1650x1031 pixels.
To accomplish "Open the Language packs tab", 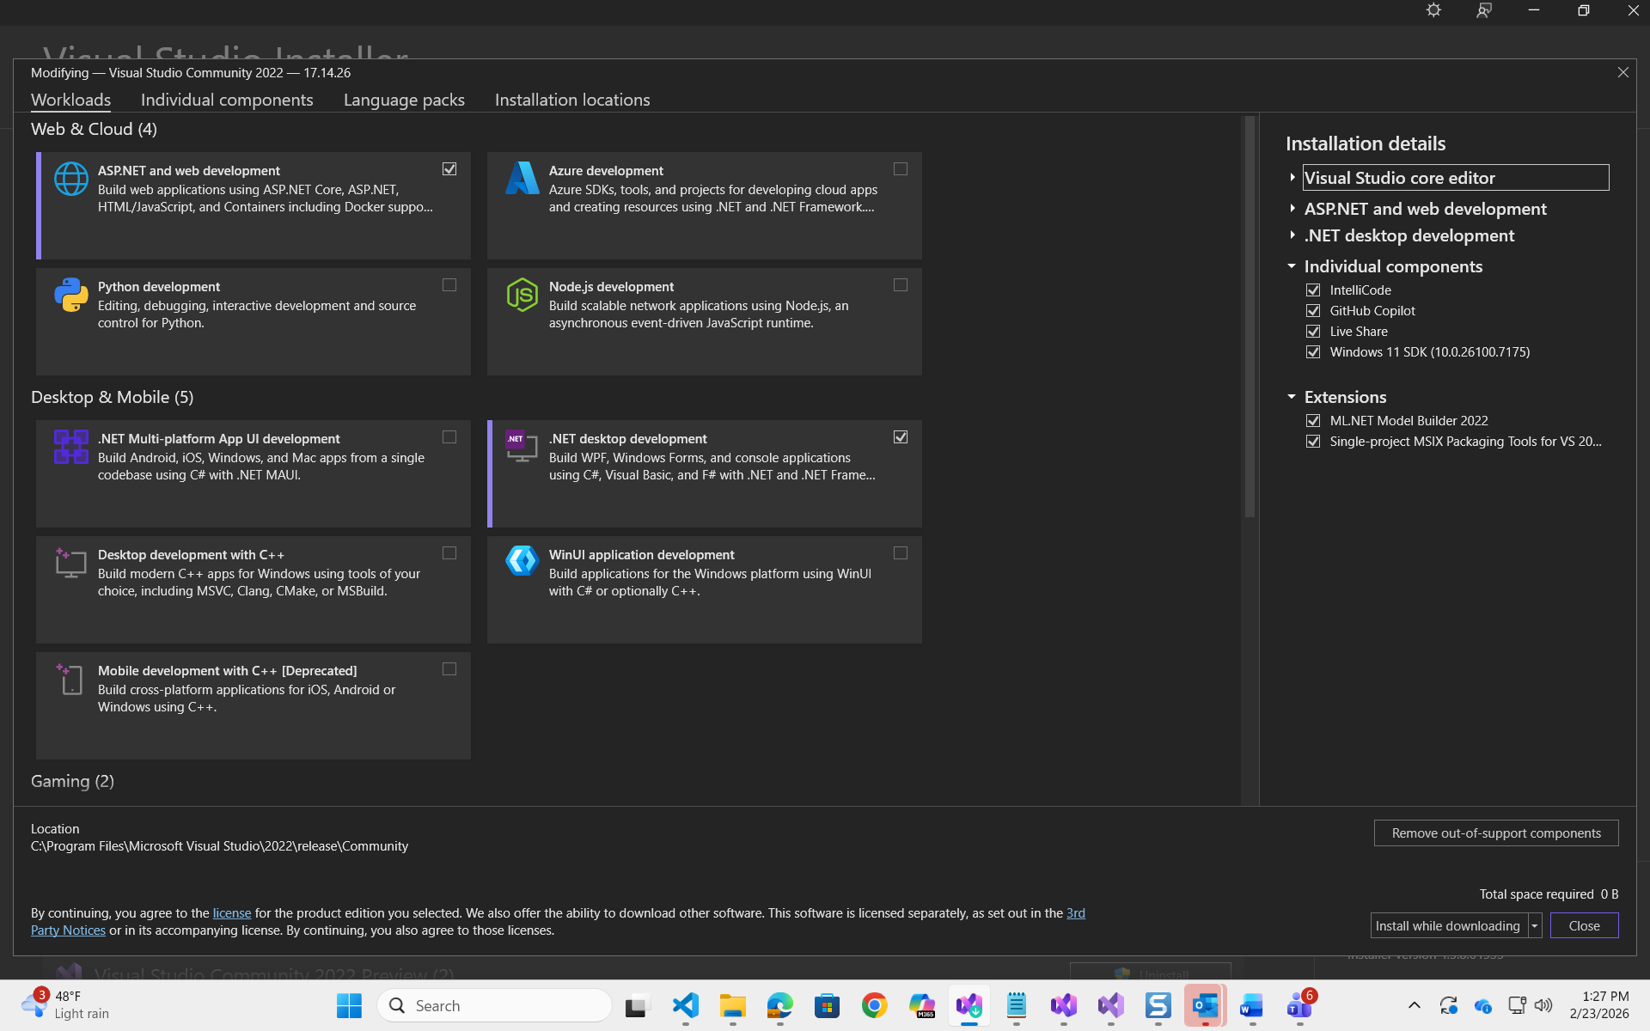I will click(404, 100).
